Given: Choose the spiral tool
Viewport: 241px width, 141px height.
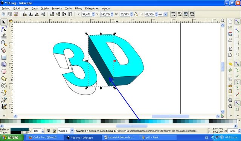Looking at the screenshot, I should 4,86.
